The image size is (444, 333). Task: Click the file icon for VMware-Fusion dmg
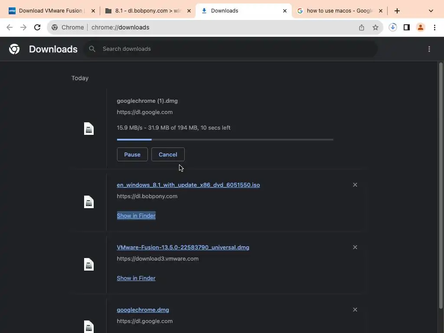click(89, 264)
